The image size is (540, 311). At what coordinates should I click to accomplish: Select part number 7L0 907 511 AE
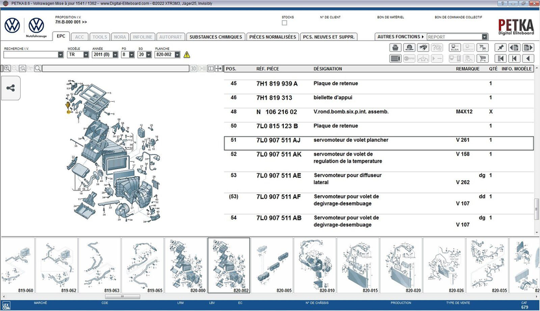(279, 176)
